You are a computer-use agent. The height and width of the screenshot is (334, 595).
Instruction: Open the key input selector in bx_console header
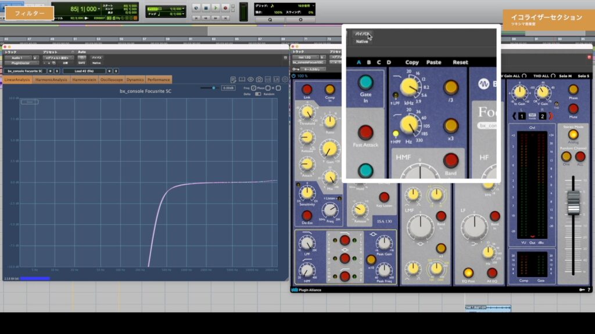pos(312,70)
